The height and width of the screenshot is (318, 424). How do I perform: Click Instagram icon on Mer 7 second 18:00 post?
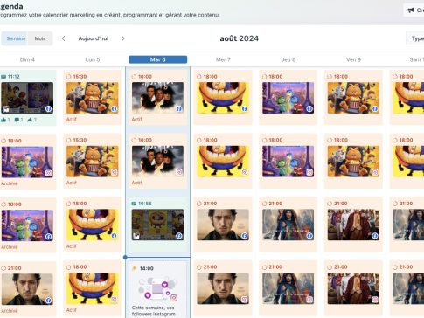point(245,172)
